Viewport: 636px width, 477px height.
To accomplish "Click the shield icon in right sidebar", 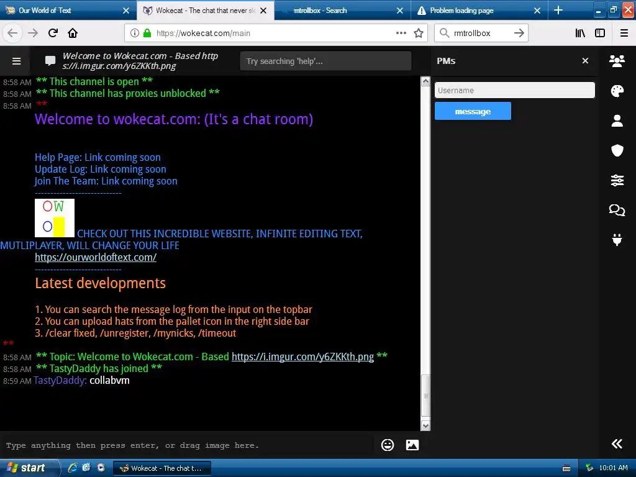I will click(x=617, y=150).
